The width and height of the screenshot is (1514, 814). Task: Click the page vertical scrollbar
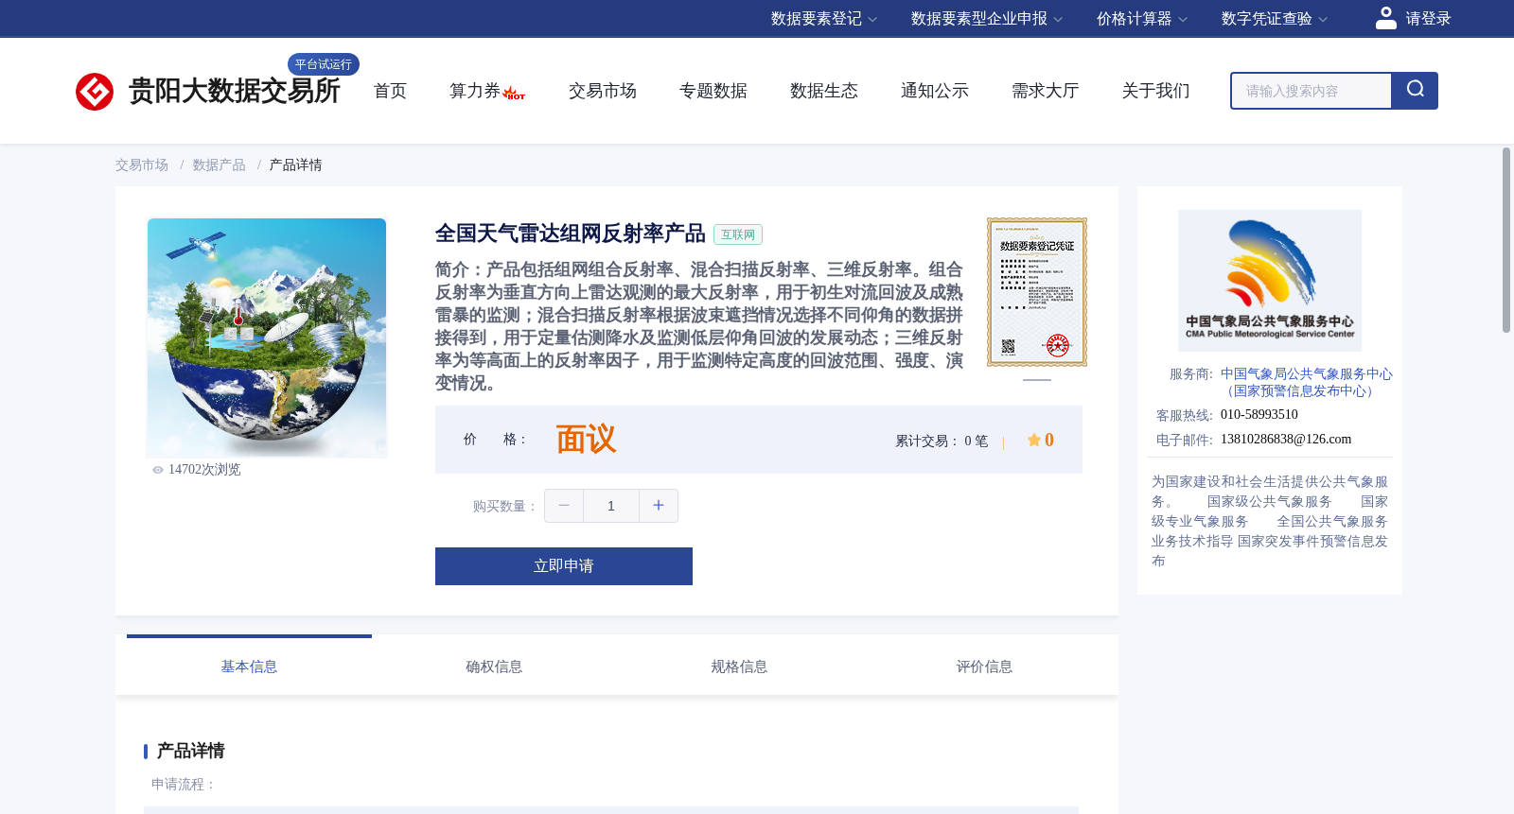1506,239
